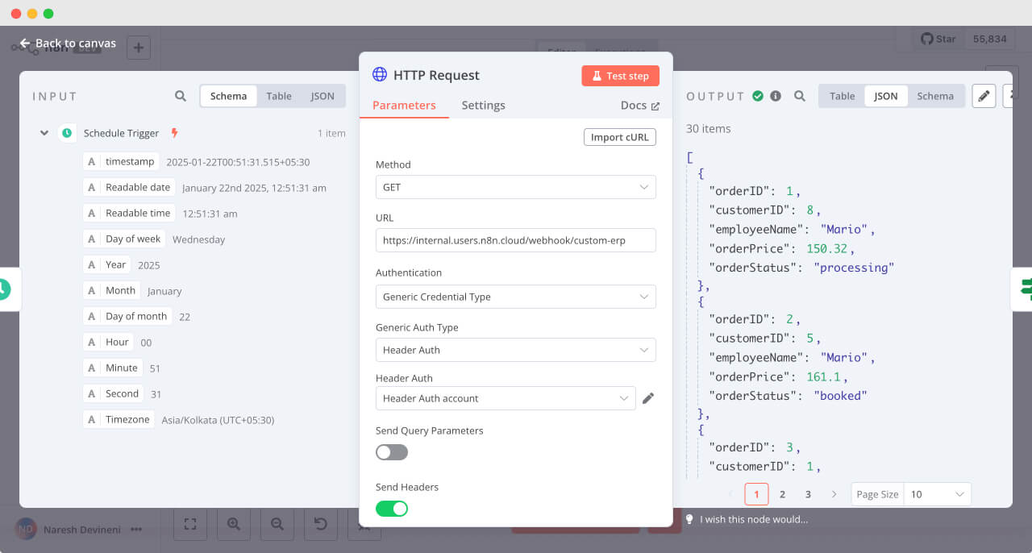Viewport: 1032px width, 553px height.
Task: Click the globe icon beside HTTP Request title
Action: click(x=380, y=75)
